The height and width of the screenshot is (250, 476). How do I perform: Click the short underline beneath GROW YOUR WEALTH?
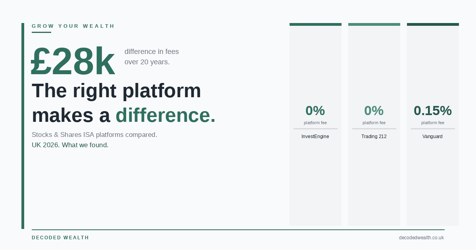(x=41, y=32)
